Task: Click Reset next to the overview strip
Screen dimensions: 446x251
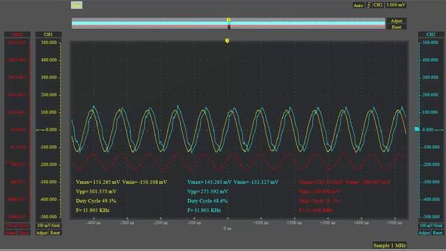Action: coord(397,27)
